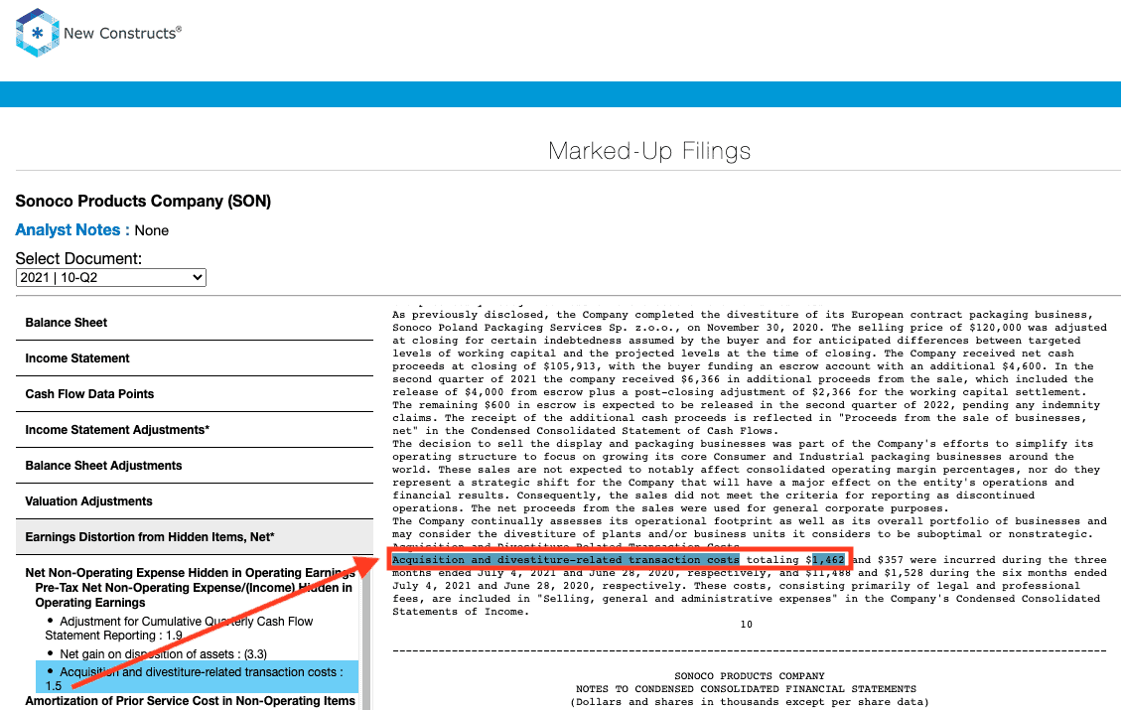Click 'The decision to sell the display' sentence
Screen dimensions: 1121x710
(743, 444)
